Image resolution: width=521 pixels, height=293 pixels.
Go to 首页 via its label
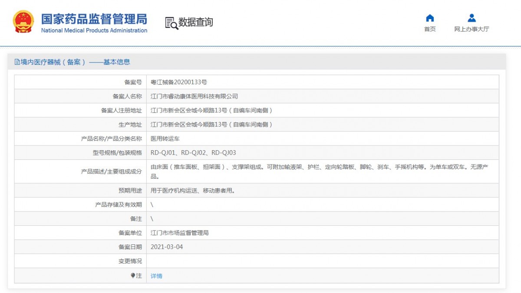(x=430, y=29)
